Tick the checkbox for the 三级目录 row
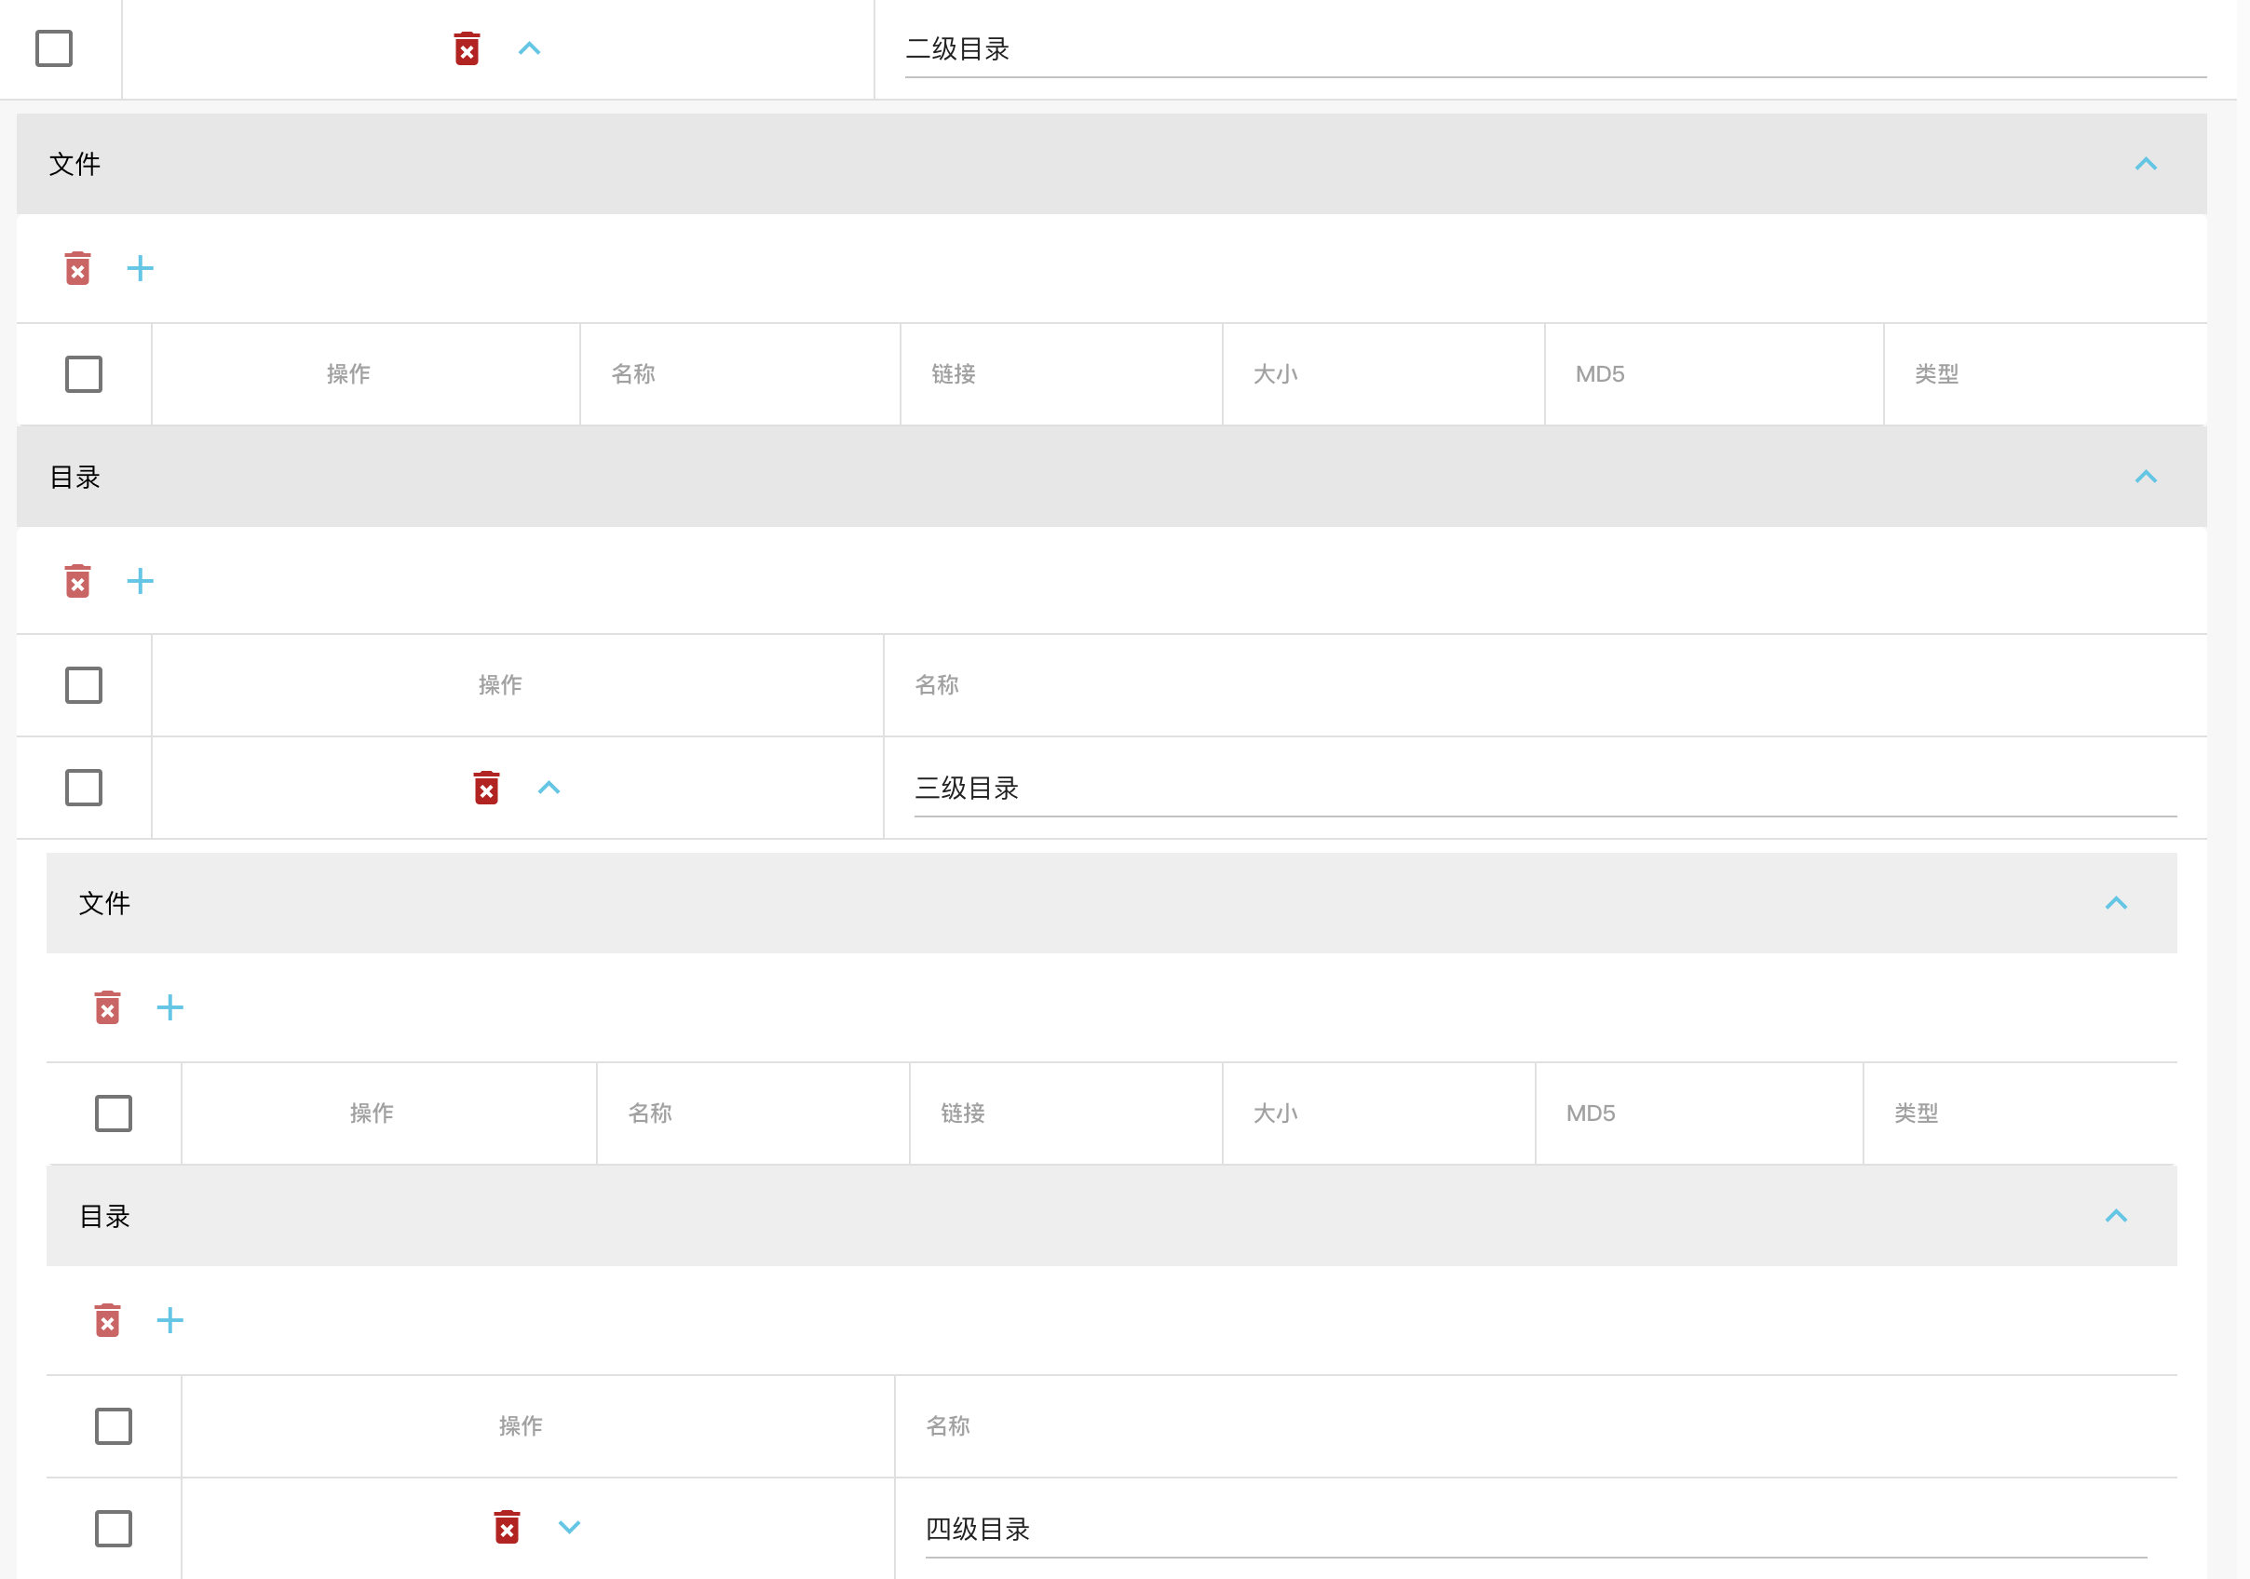This screenshot has width=2250, height=1579. 84,788
